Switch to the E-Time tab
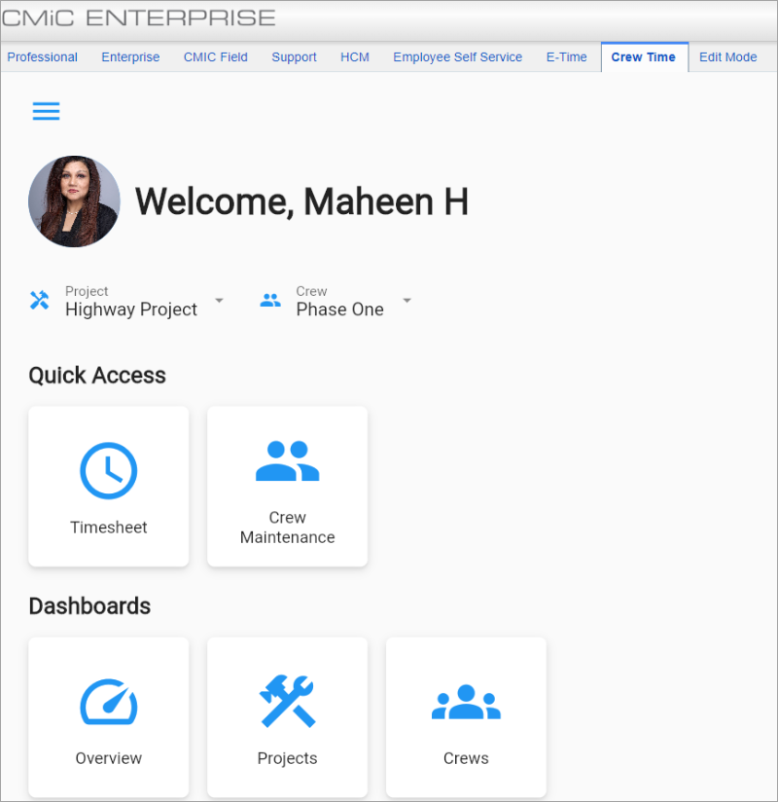This screenshot has height=802, width=778. 566,56
